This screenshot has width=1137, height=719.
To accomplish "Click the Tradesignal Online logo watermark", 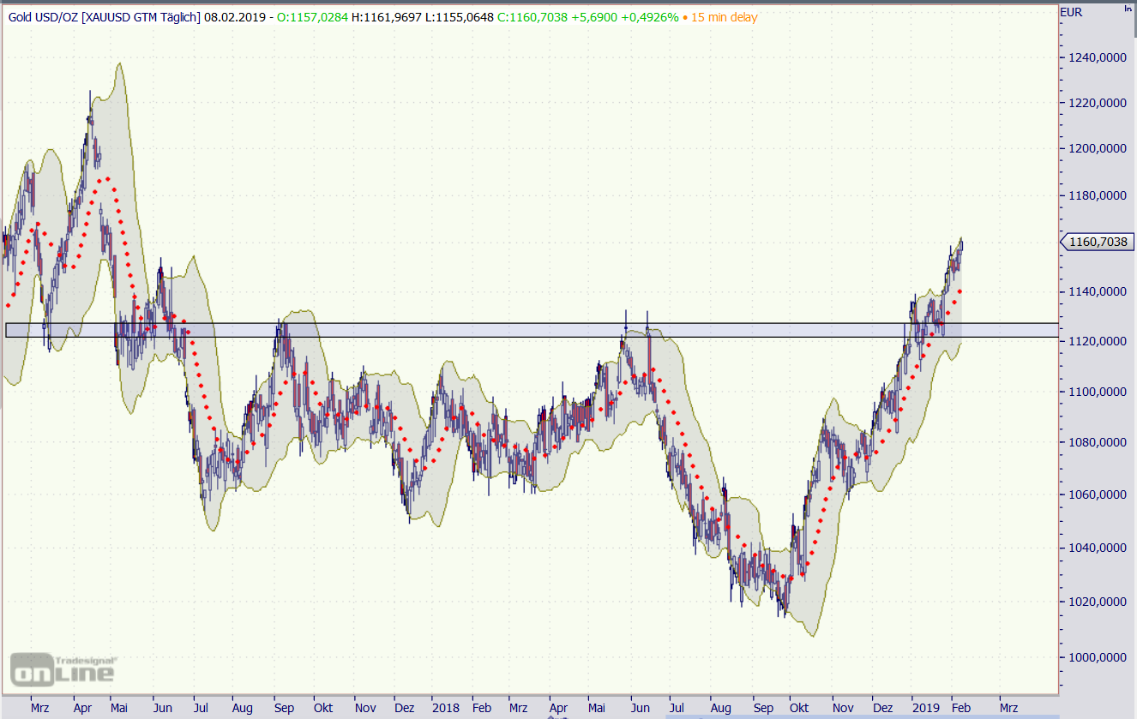I will [x=63, y=668].
